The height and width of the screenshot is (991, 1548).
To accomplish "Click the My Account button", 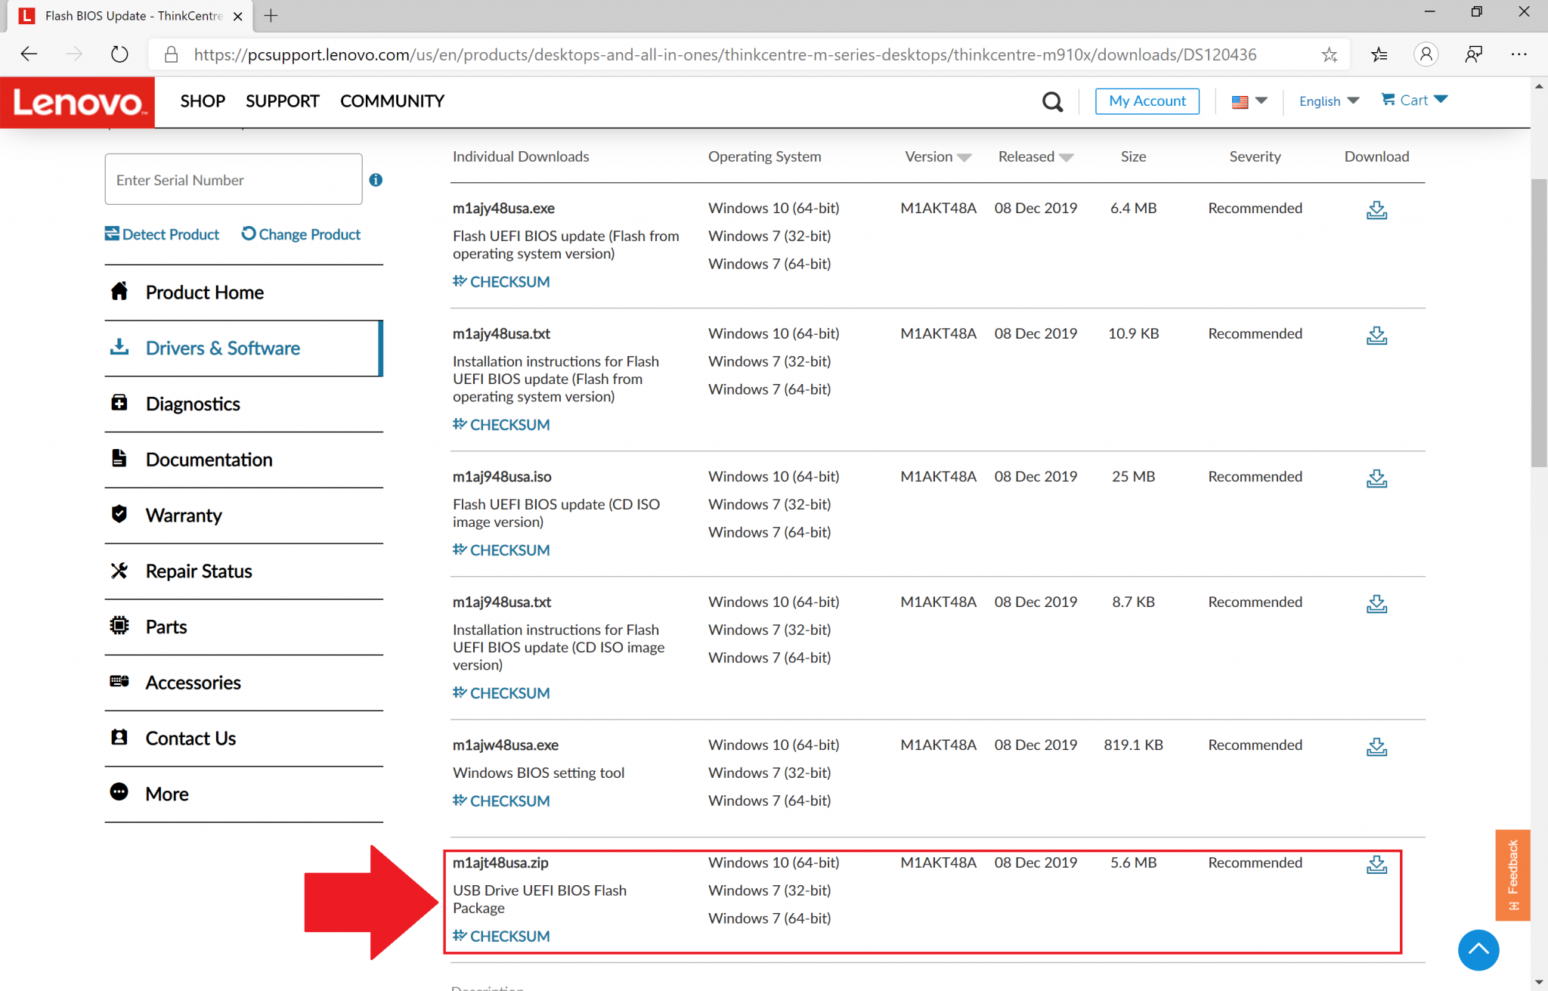I will (x=1147, y=101).
